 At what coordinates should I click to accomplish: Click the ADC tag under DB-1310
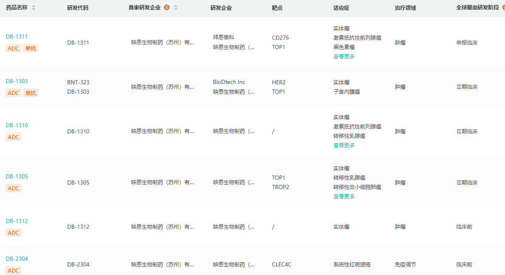pyautogui.click(x=14, y=137)
